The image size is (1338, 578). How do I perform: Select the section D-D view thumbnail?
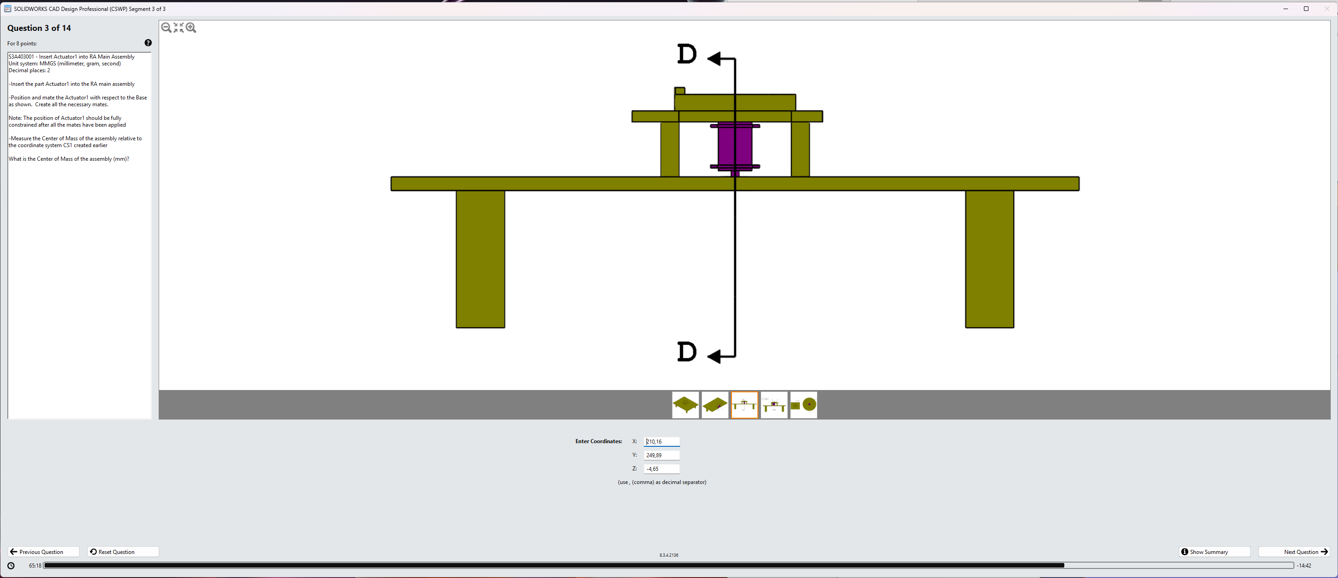774,405
